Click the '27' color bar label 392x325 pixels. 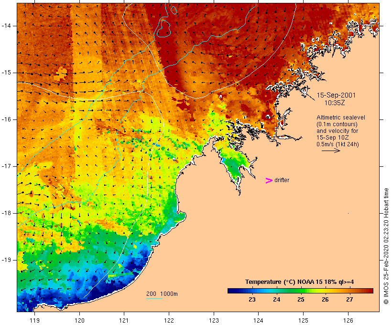(x=349, y=300)
